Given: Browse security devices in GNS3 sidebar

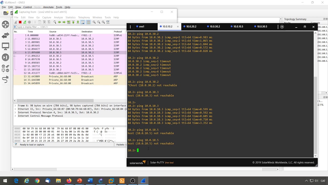Looking at the screenshot, I should (5, 57).
